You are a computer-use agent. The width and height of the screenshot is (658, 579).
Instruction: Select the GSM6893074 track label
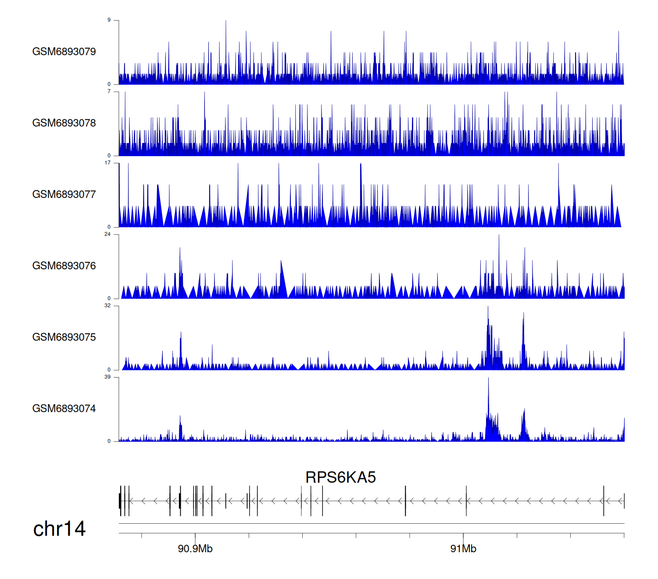64,409
